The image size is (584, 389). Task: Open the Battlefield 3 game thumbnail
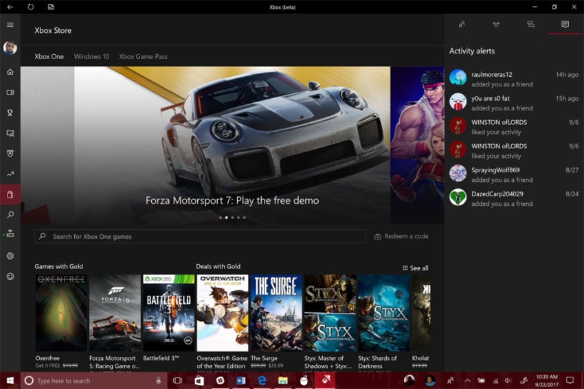[168, 313]
